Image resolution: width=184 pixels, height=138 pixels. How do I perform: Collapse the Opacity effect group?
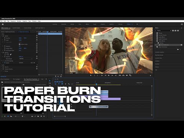click(x=2, y=53)
